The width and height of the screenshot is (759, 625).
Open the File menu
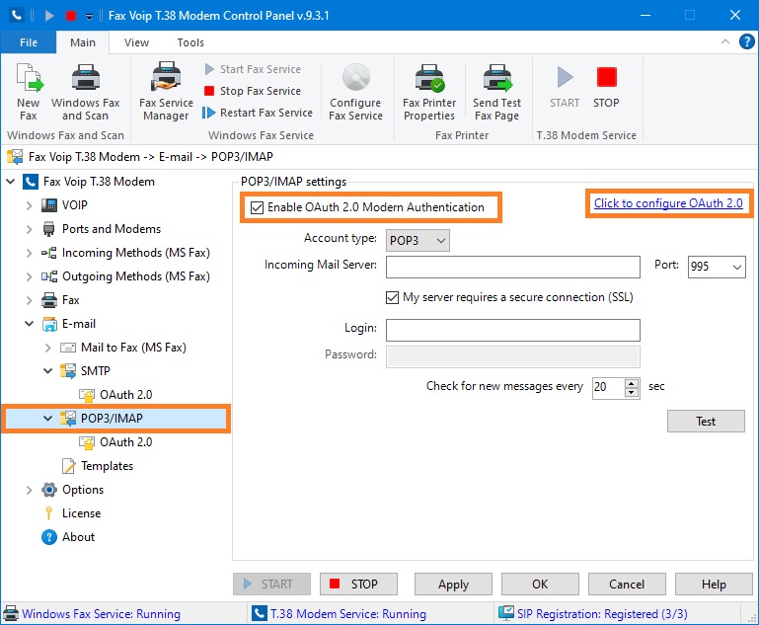(29, 42)
